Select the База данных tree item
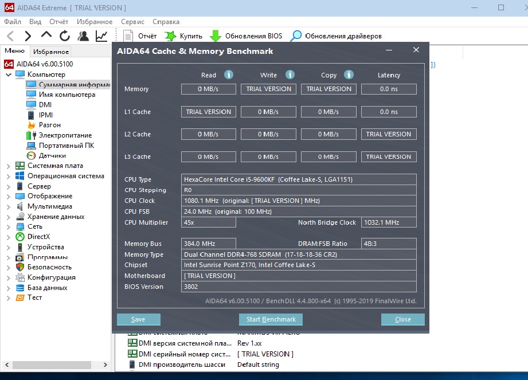The width and height of the screenshot is (528, 380). pyautogui.click(x=41, y=288)
